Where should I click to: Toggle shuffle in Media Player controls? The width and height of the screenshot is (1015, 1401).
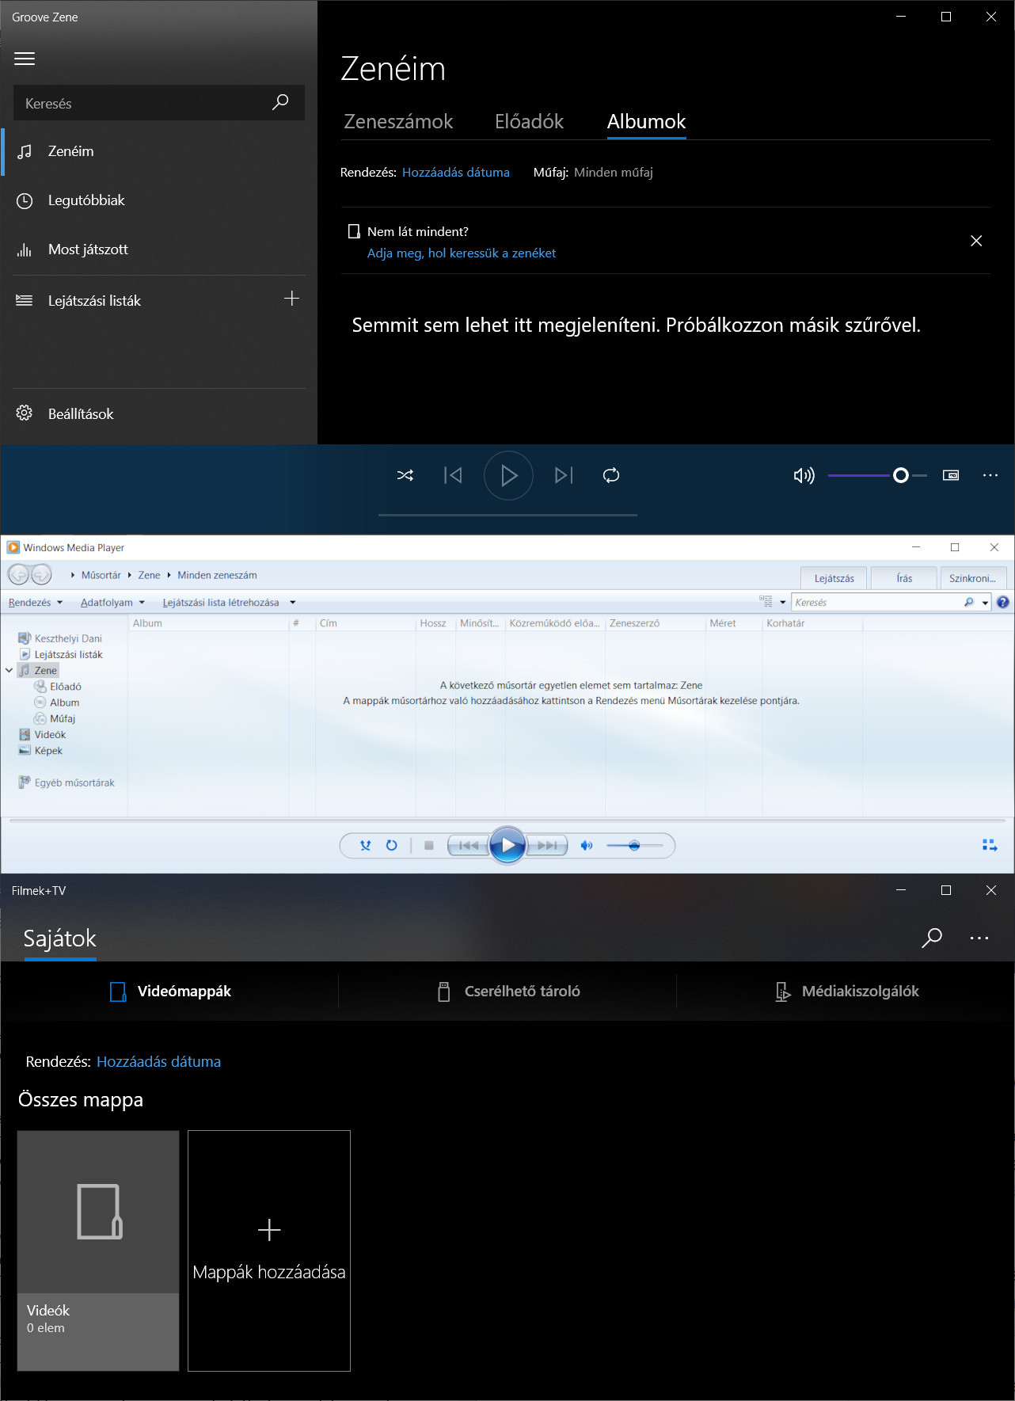tap(365, 845)
